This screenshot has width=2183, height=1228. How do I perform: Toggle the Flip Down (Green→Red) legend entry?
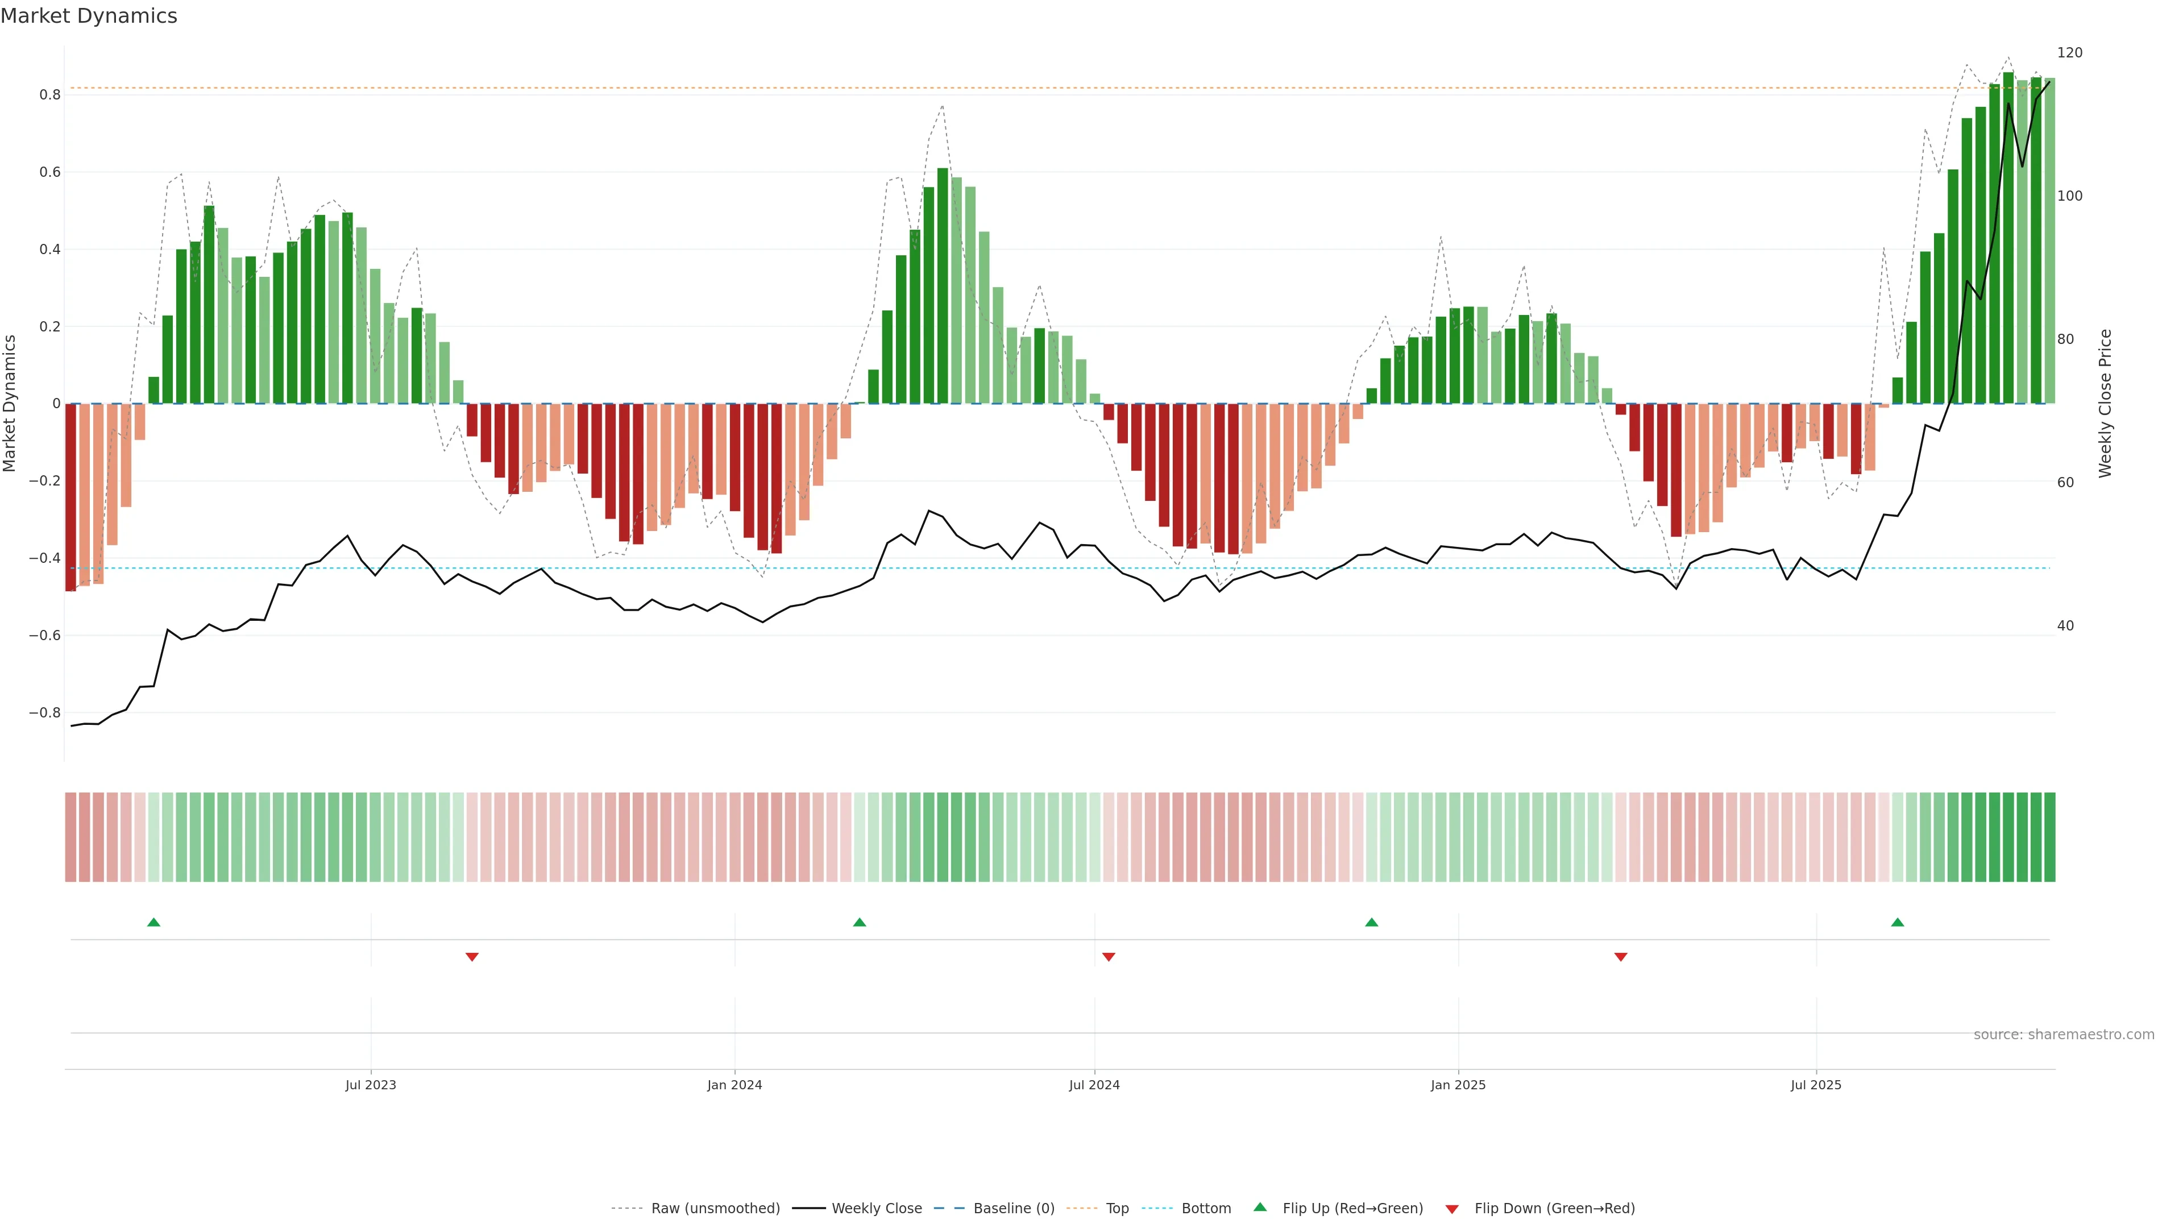tap(1554, 1209)
